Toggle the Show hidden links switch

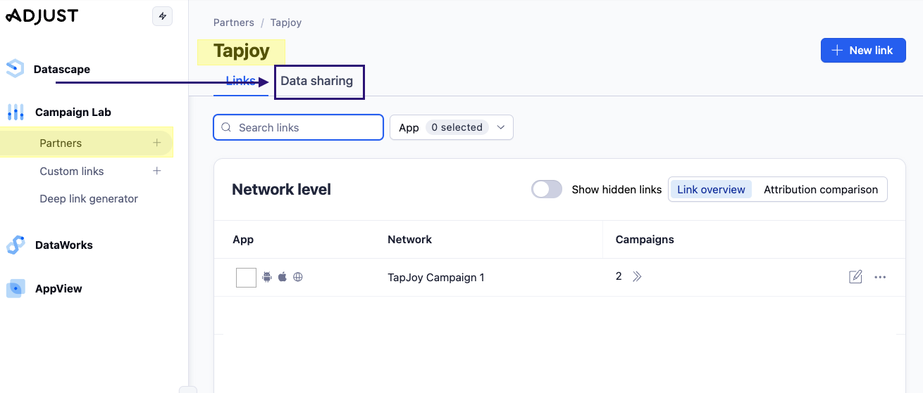[547, 189]
